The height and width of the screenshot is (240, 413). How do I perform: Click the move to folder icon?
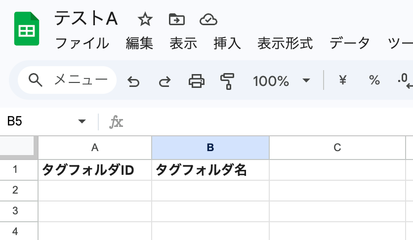pyautogui.click(x=176, y=19)
